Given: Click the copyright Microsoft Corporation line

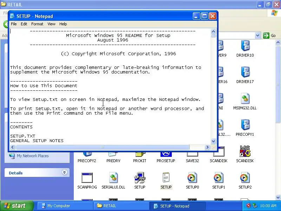Looking at the screenshot, I should [x=118, y=54].
